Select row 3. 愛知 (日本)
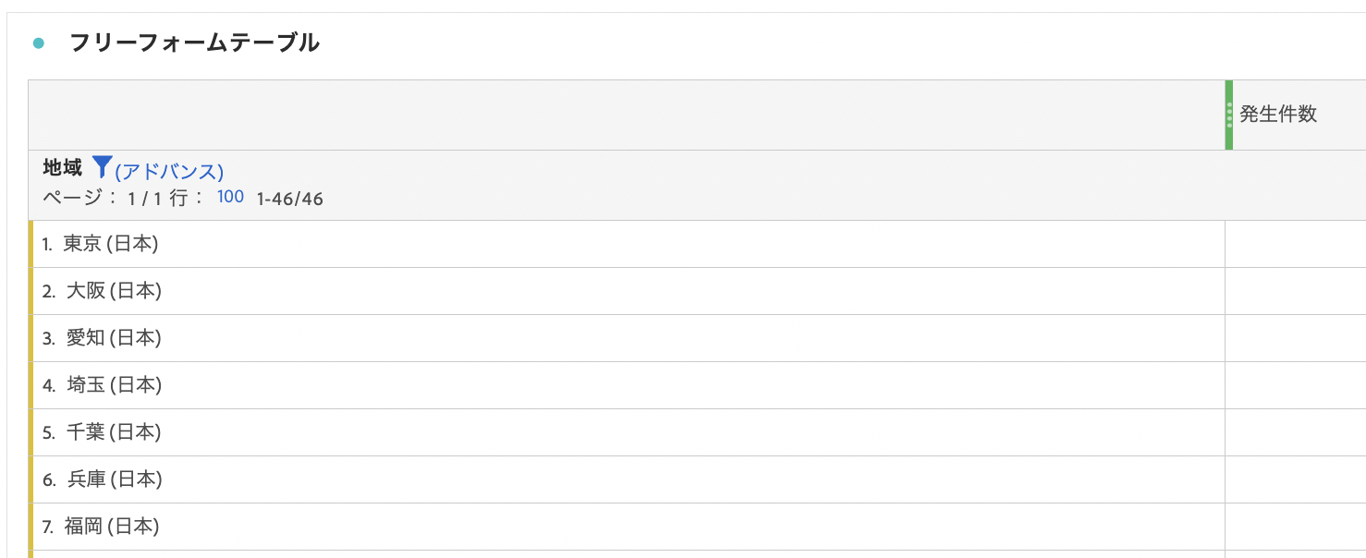1366x558 pixels. (x=628, y=338)
